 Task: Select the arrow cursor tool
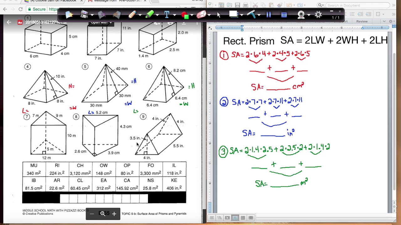click(x=219, y=15)
